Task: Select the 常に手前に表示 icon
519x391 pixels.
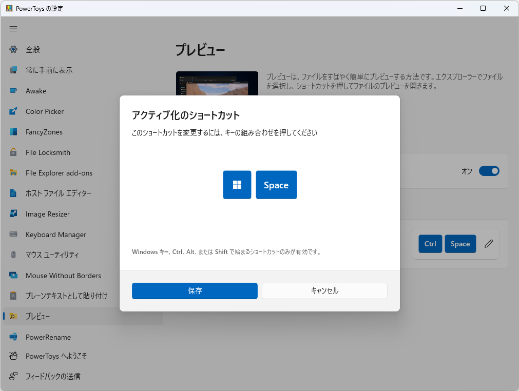Action: pyautogui.click(x=13, y=70)
